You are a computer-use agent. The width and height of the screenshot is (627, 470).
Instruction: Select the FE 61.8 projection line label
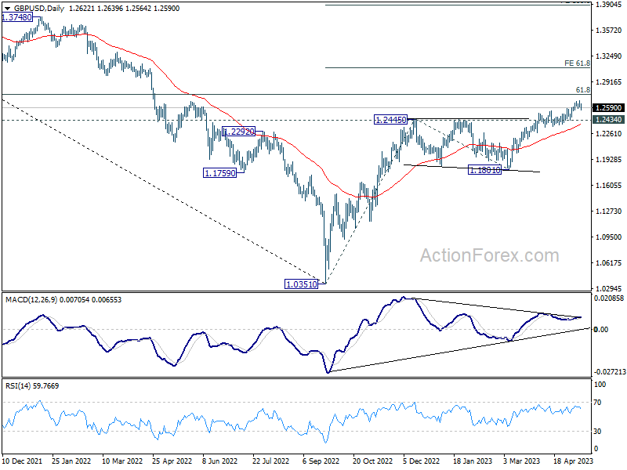(577, 63)
